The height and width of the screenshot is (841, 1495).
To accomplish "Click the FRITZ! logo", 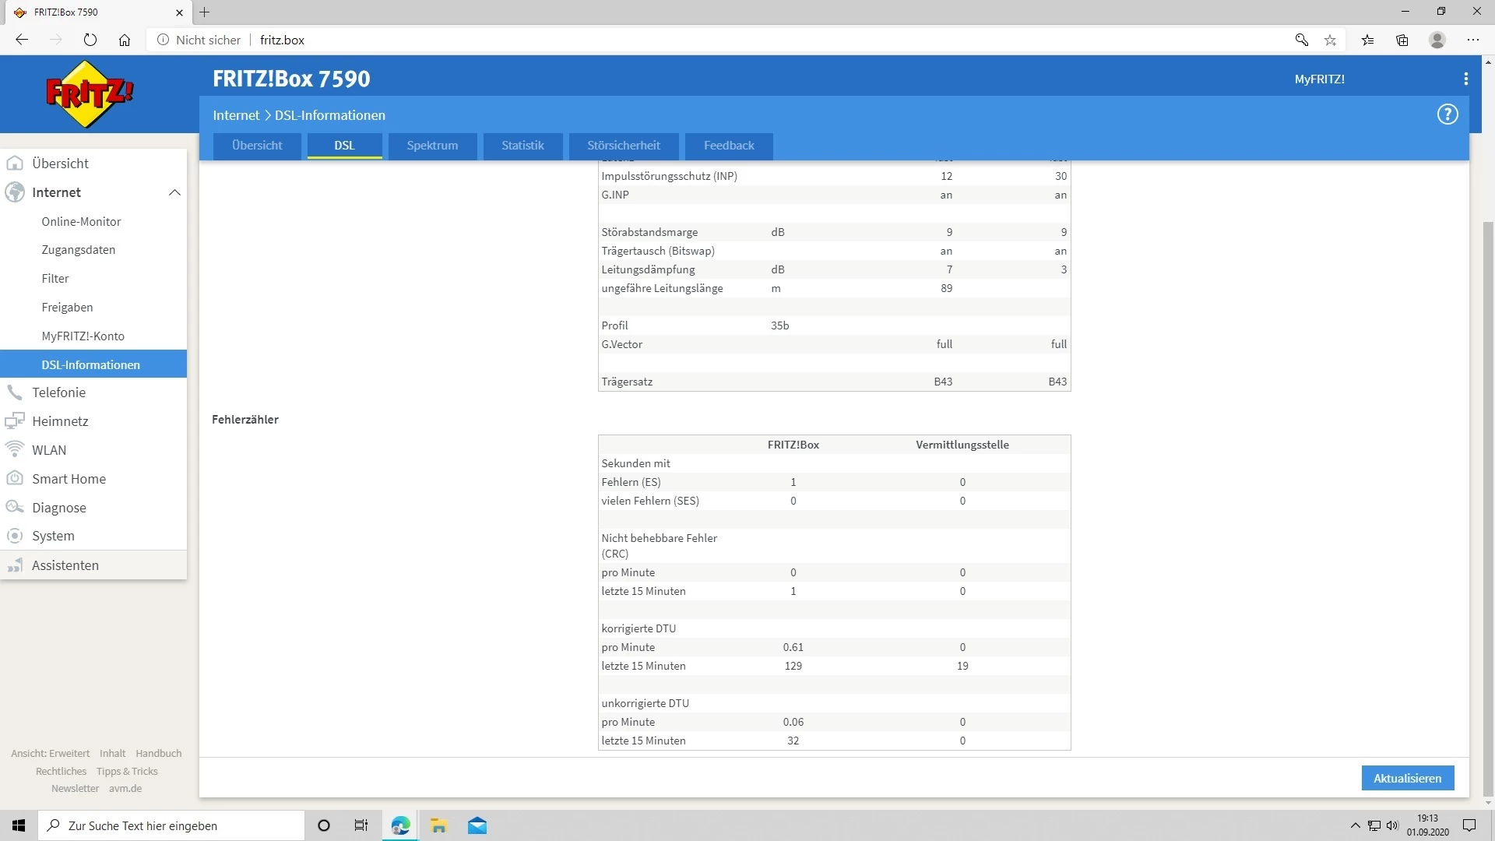I will click(x=90, y=93).
